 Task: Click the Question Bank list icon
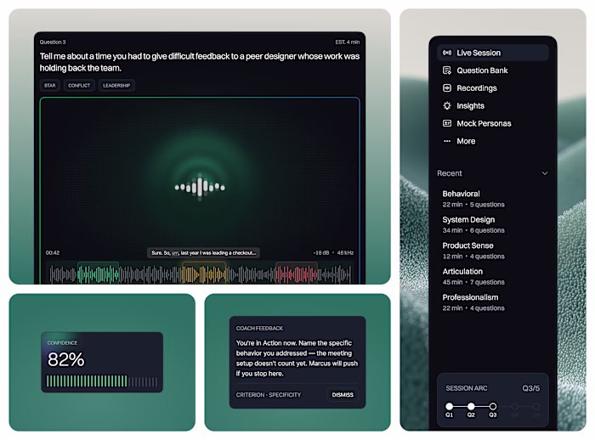[447, 71]
